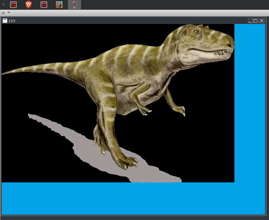Open the window menu icon beside title 189
The image size is (269, 220).
(5, 21)
